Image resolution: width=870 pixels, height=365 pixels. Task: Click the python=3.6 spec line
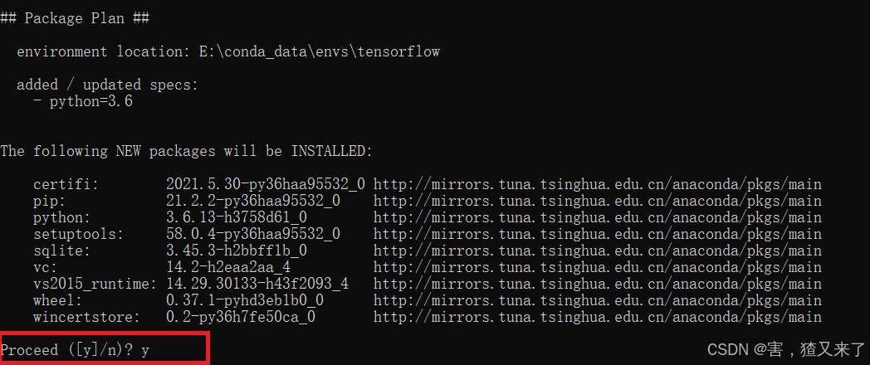pos(83,101)
